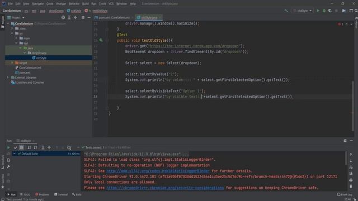358x201 pixels.
Task: Sort test results alphabetically
Action: (29, 147)
